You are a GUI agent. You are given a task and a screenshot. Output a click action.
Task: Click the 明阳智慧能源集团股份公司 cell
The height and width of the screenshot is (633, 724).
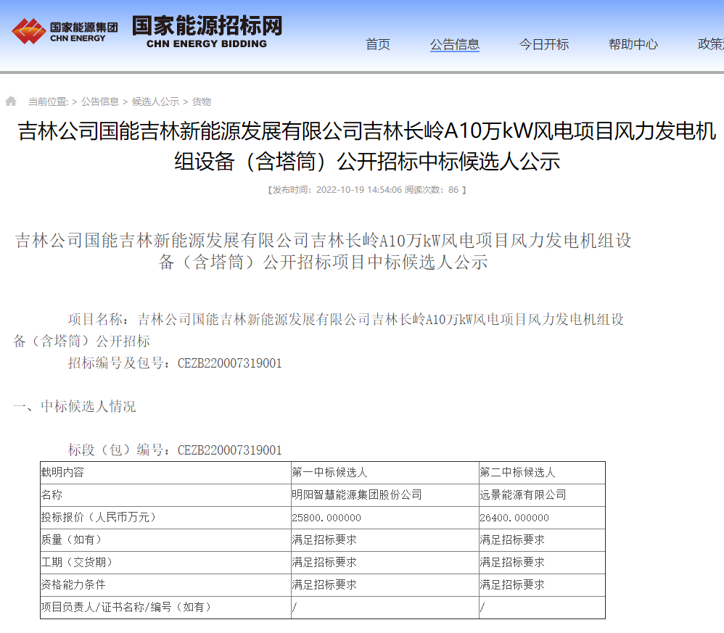(x=385, y=495)
